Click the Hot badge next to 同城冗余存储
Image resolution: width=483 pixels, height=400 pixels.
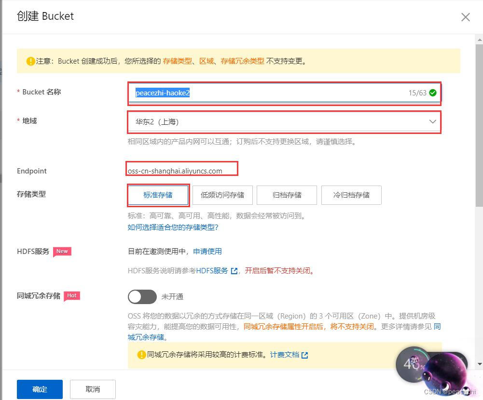click(71, 296)
